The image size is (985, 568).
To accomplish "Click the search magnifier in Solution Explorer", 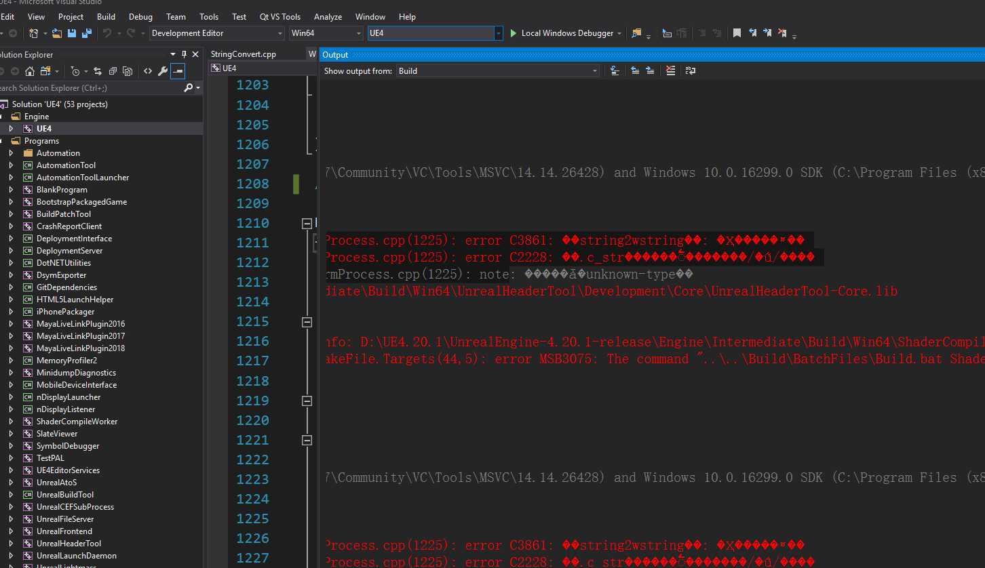I will pyautogui.click(x=189, y=88).
